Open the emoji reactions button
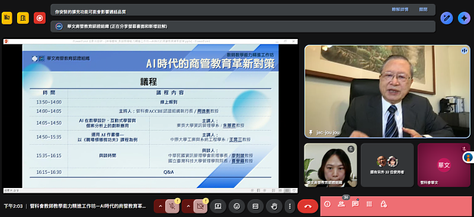474x217 pixels. click(236, 206)
